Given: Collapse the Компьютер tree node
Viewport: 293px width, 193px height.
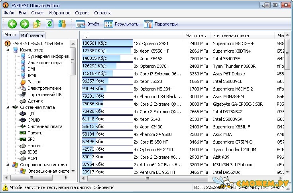Looking at the screenshot, I should [8, 50].
